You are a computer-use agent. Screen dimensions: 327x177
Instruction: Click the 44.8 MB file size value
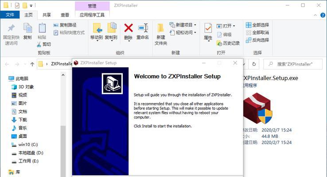270,136
